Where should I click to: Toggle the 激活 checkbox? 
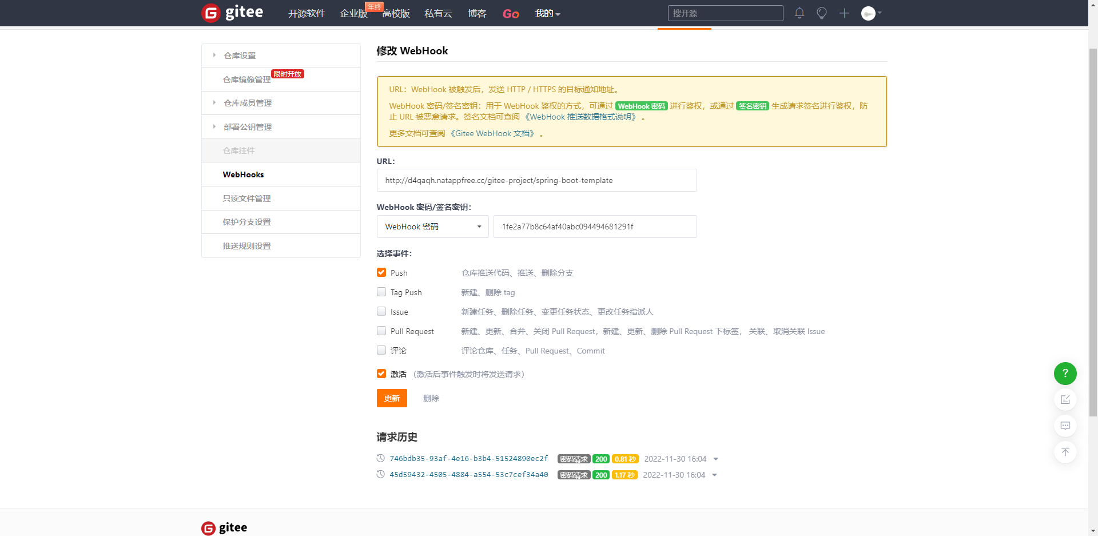point(381,374)
